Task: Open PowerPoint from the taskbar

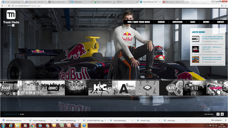Action: click(x=69, y=125)
